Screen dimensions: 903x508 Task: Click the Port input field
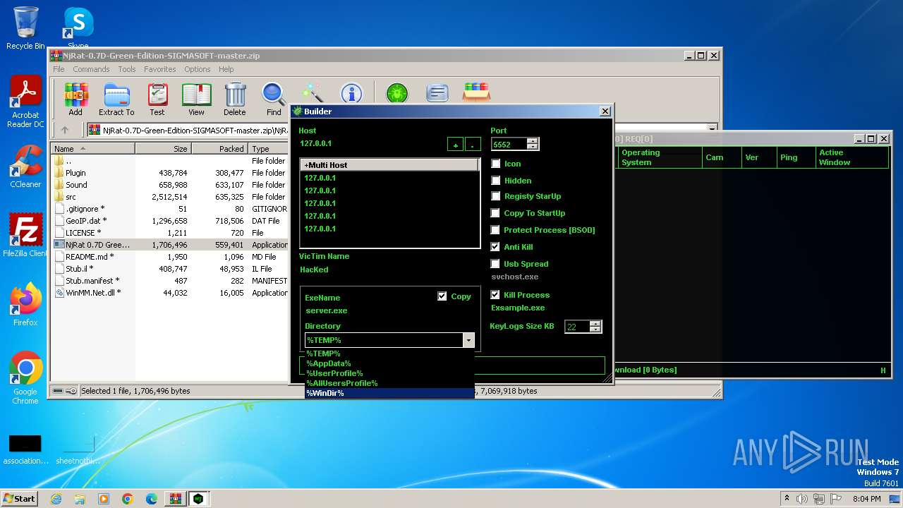509,144
